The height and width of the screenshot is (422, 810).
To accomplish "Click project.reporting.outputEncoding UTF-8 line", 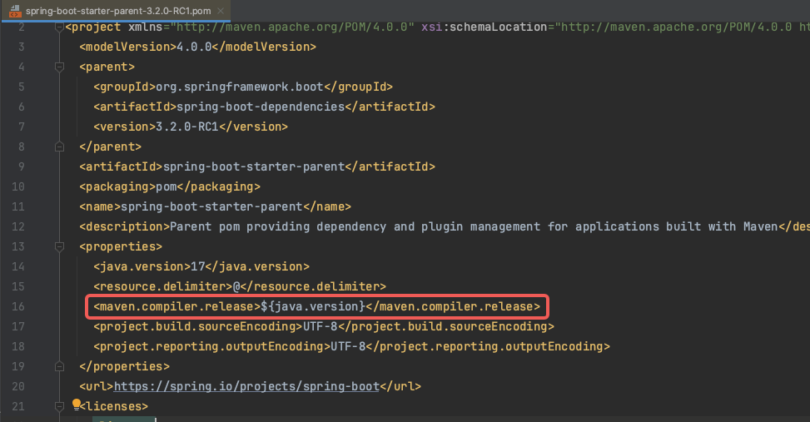I will (x=352, y=346).
